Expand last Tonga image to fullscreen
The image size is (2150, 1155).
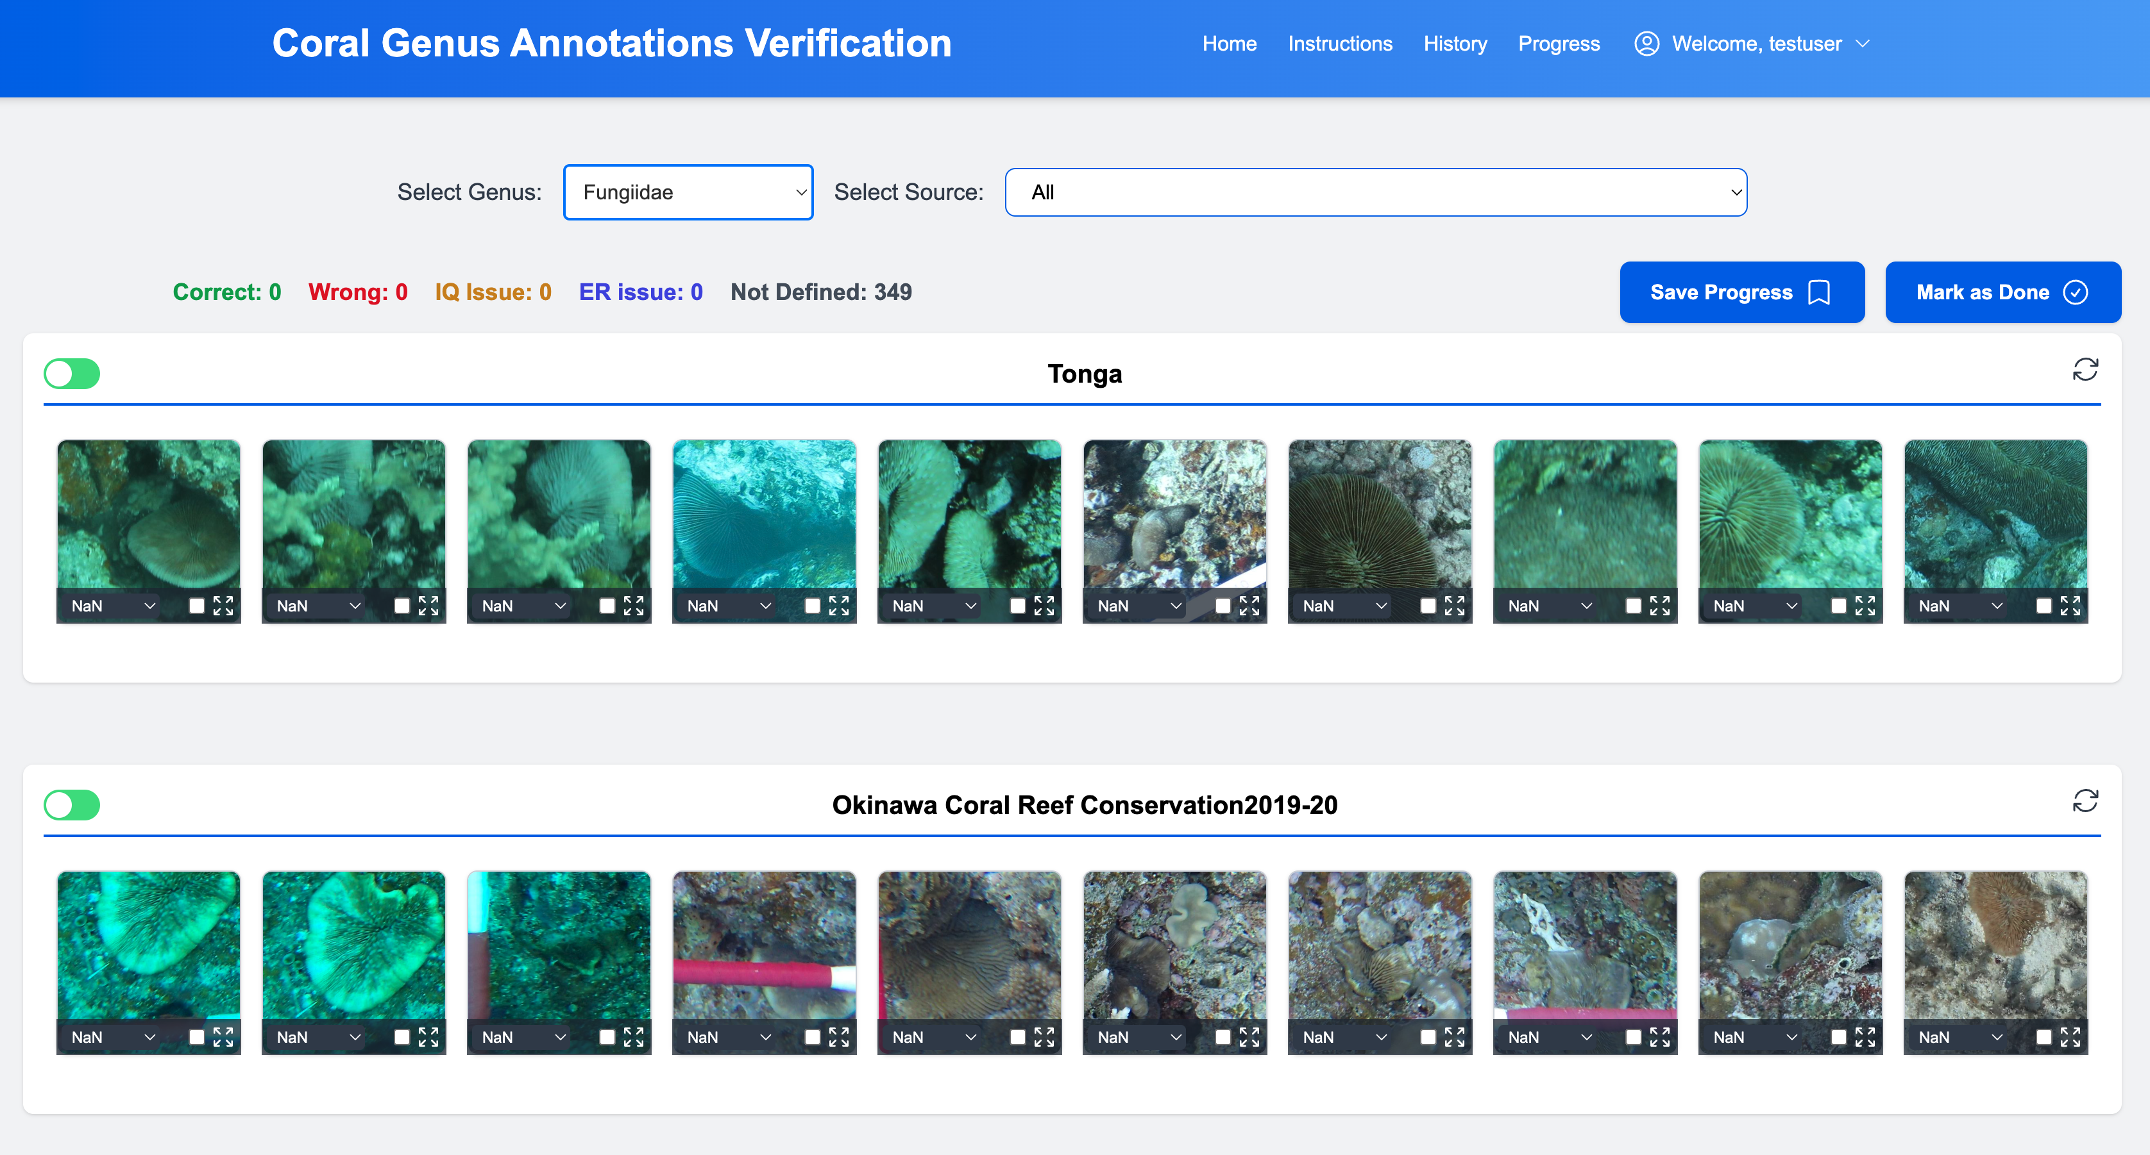(2070, 606)
